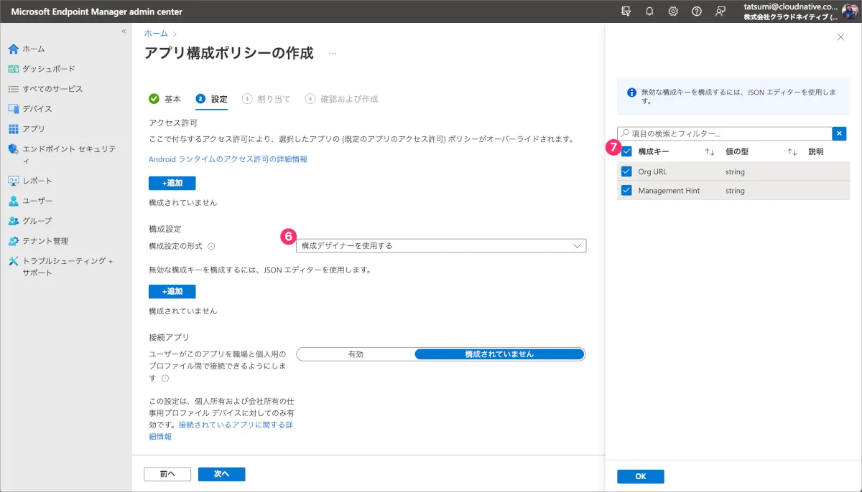This screenshot has height=492, width=862.
Task: Clear the search filter with X button
Action: click(x=839, y=133)
